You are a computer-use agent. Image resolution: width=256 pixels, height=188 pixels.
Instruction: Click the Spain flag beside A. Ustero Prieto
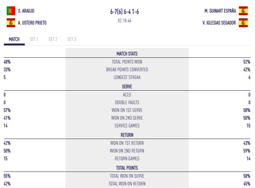click(11, 23)
